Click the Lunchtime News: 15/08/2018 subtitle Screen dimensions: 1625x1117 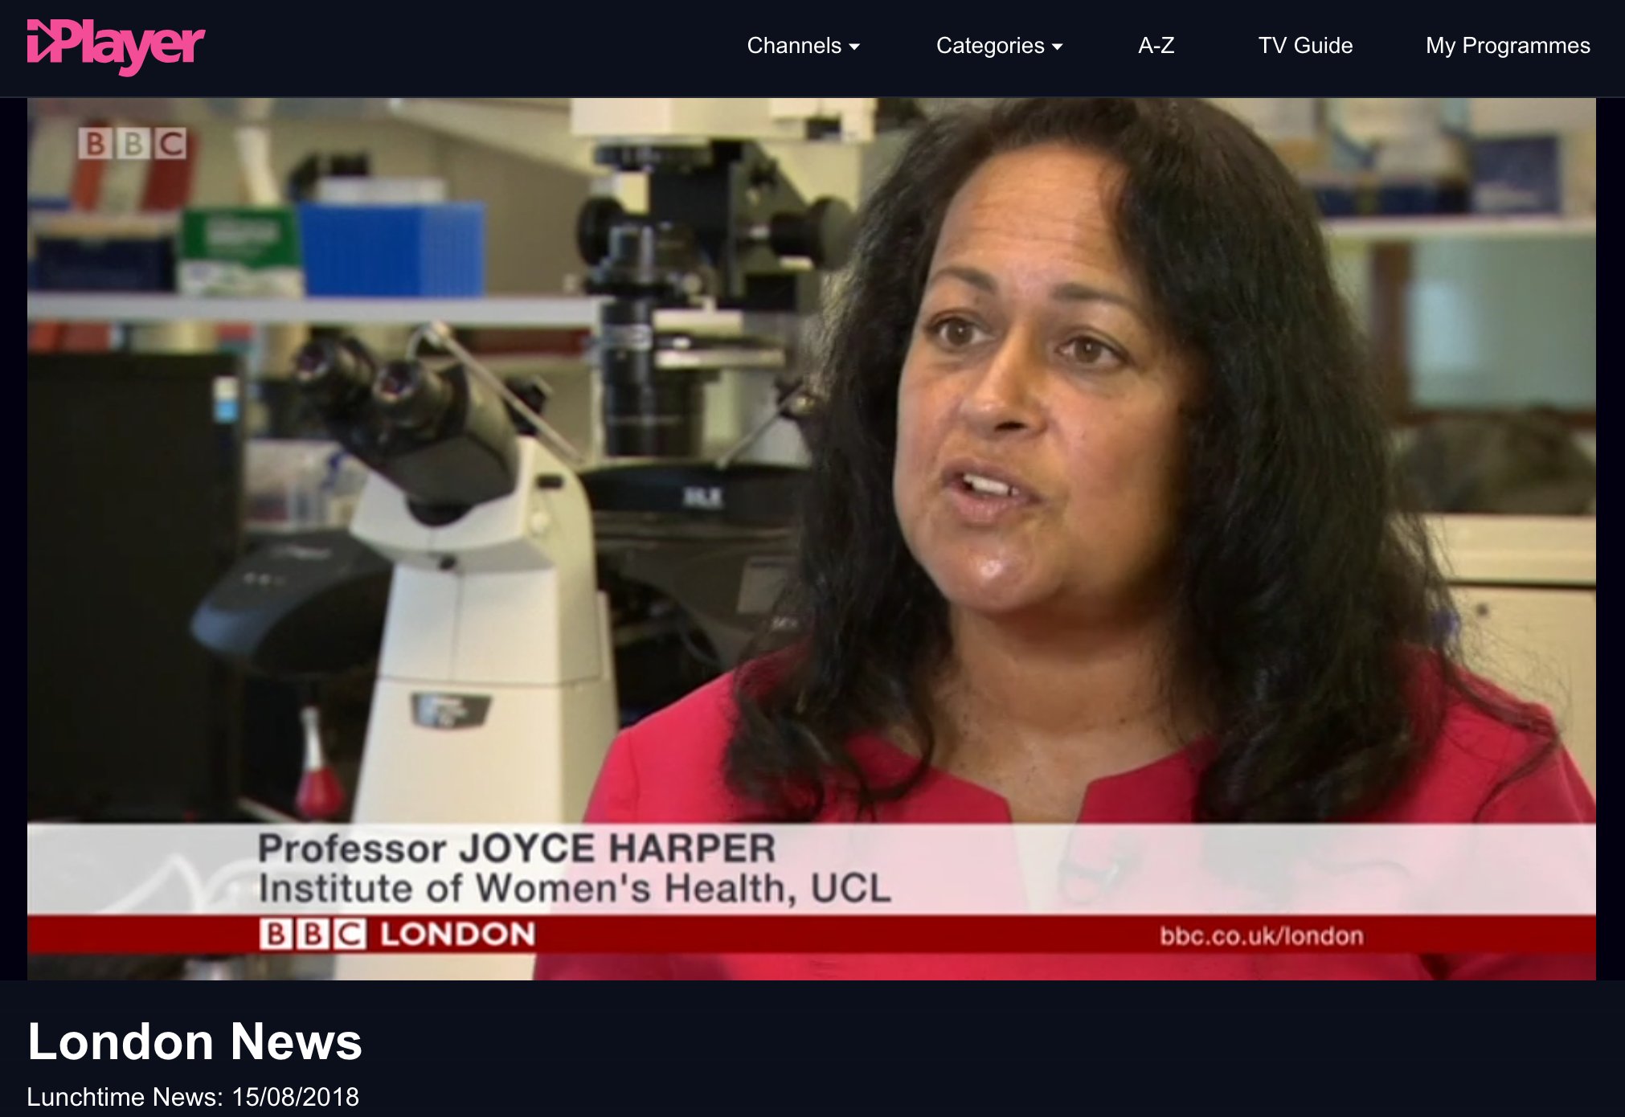(193, 1097)
